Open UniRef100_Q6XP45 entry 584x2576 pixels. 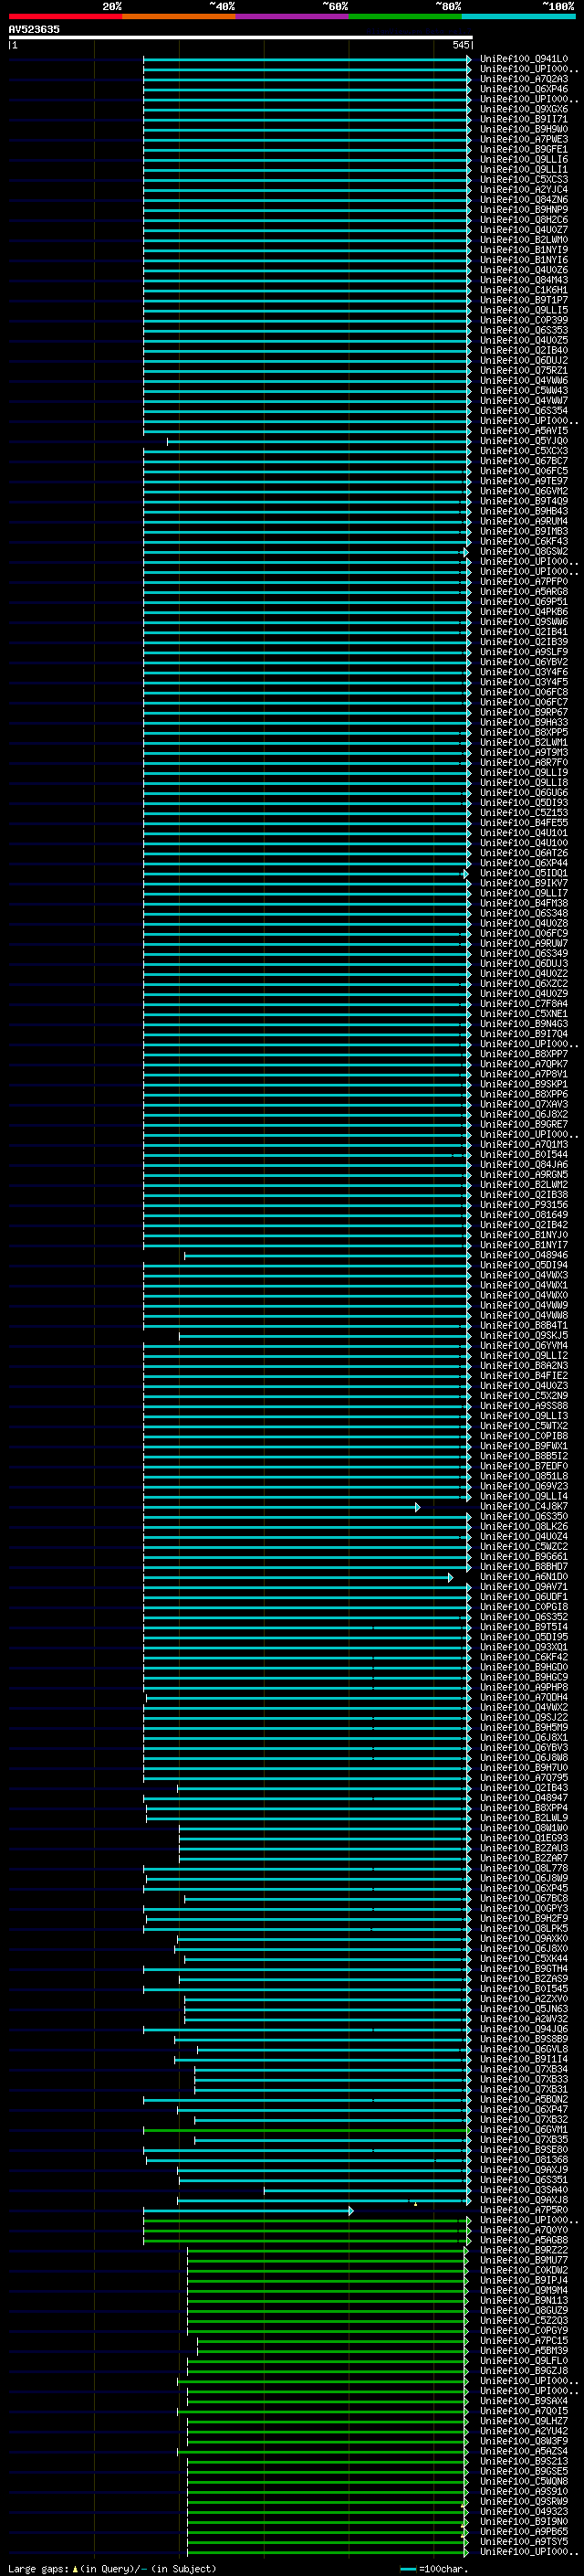[523, 1888]
